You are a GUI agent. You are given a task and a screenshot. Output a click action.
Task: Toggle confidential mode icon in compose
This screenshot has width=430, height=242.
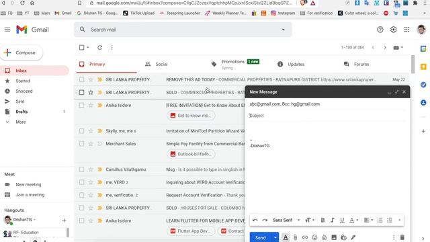(x=343, y=237)
